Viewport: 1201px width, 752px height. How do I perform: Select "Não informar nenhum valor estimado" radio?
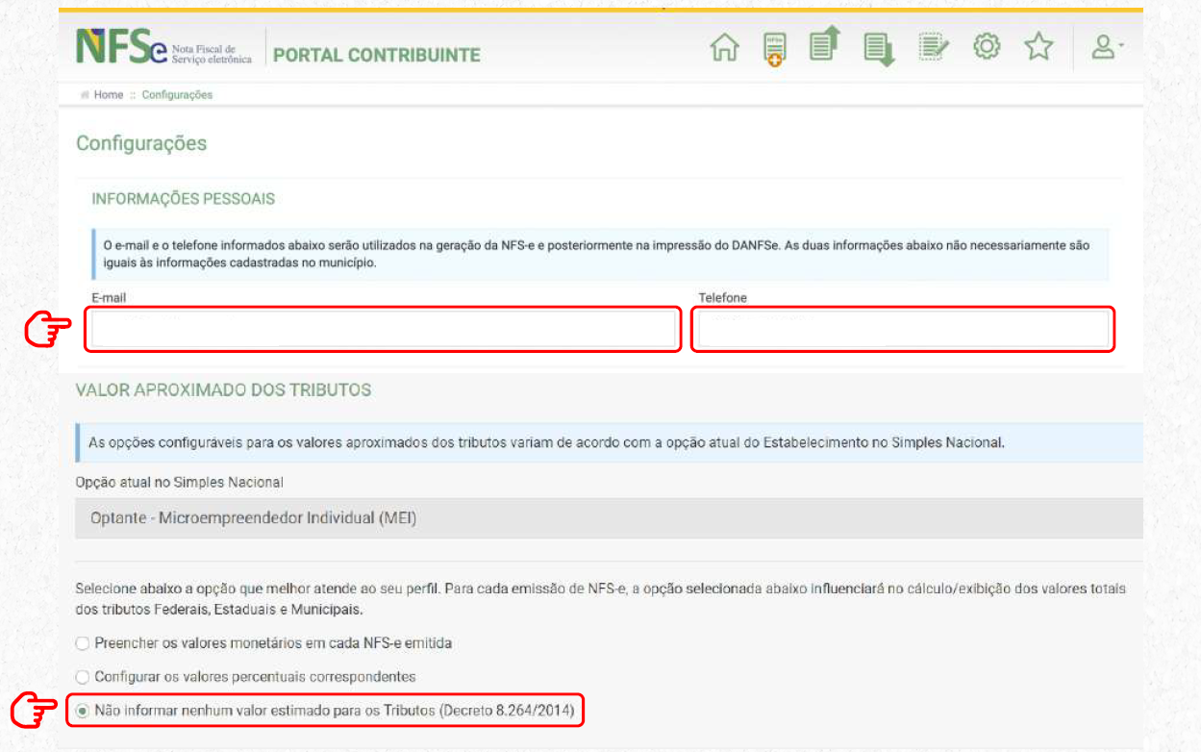coord(83,712)
